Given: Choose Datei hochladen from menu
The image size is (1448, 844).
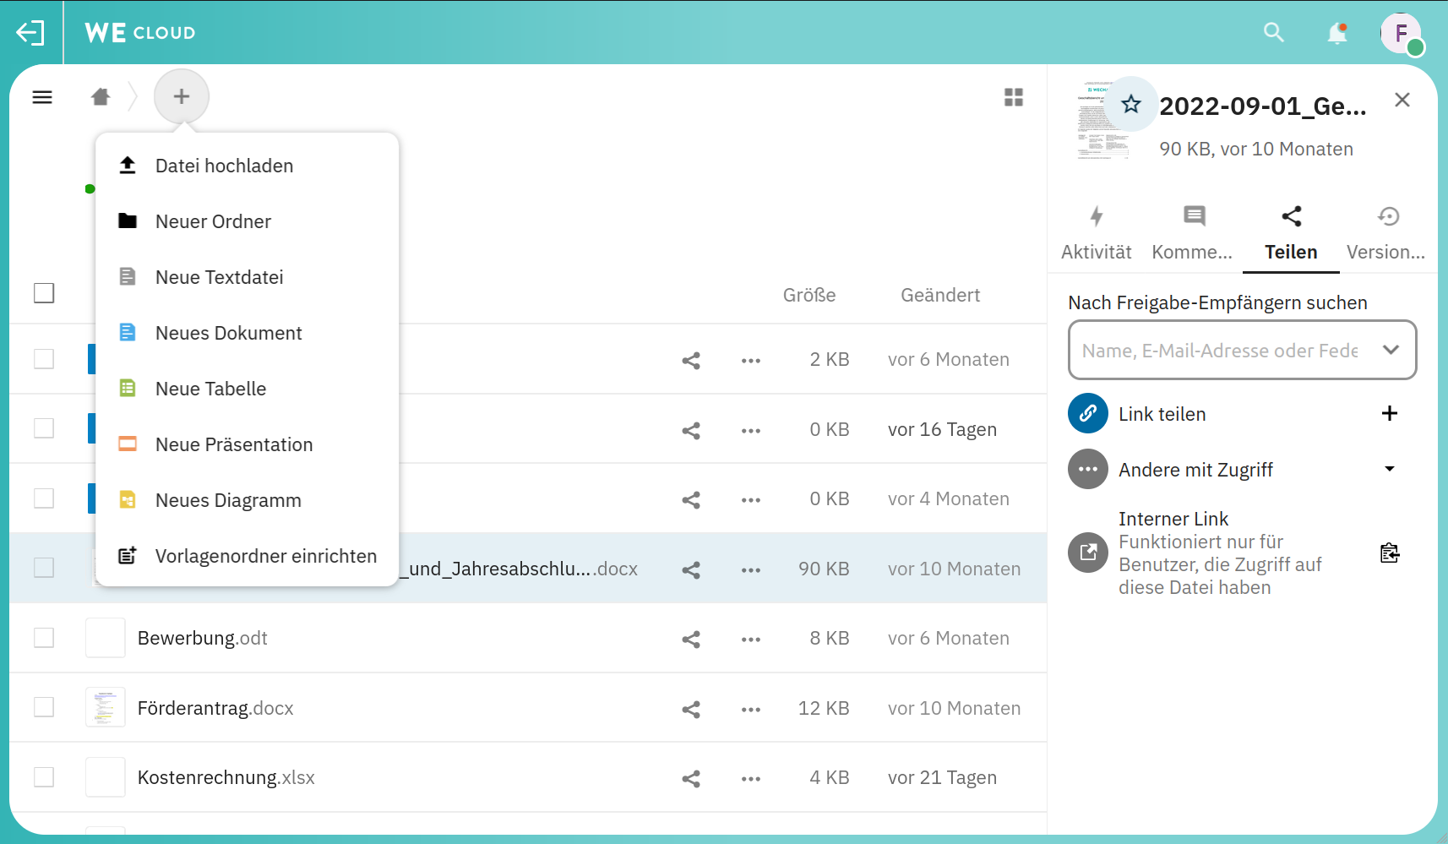Looking at the screenshot, I should pos(247,166).
